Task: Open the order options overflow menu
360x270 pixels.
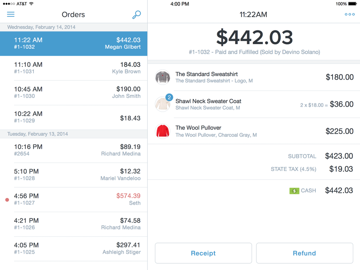Action: click(349, 14)
